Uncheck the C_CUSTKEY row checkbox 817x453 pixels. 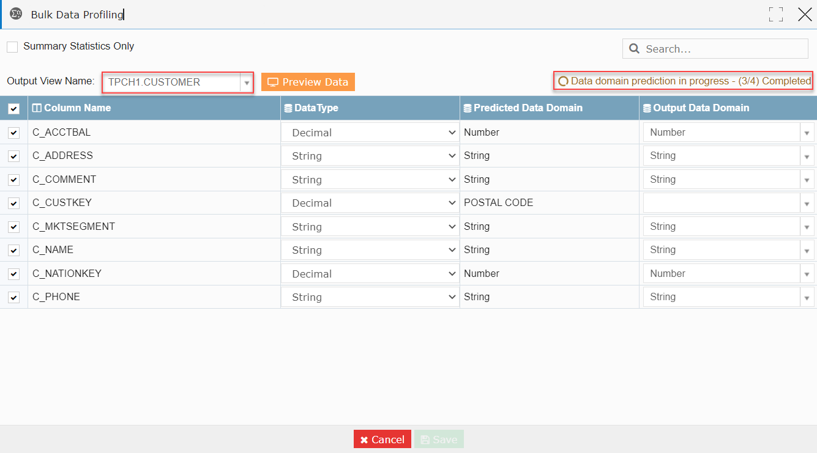[x=13, y=203]
